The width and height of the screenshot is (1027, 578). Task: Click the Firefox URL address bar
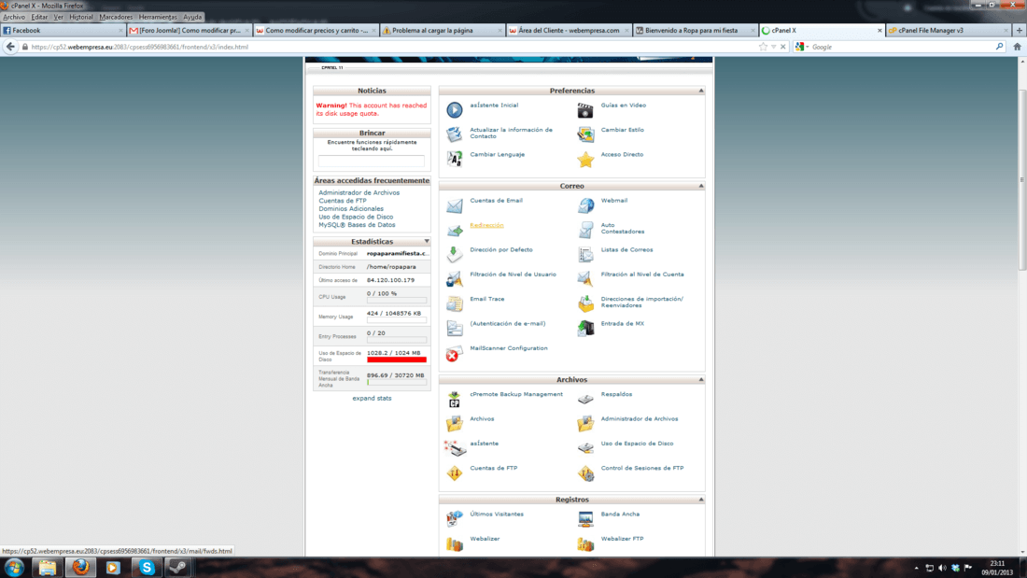(x=393, y=48)
